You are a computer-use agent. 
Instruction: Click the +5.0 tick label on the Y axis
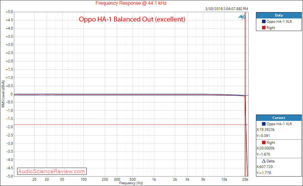coord(9,12)
